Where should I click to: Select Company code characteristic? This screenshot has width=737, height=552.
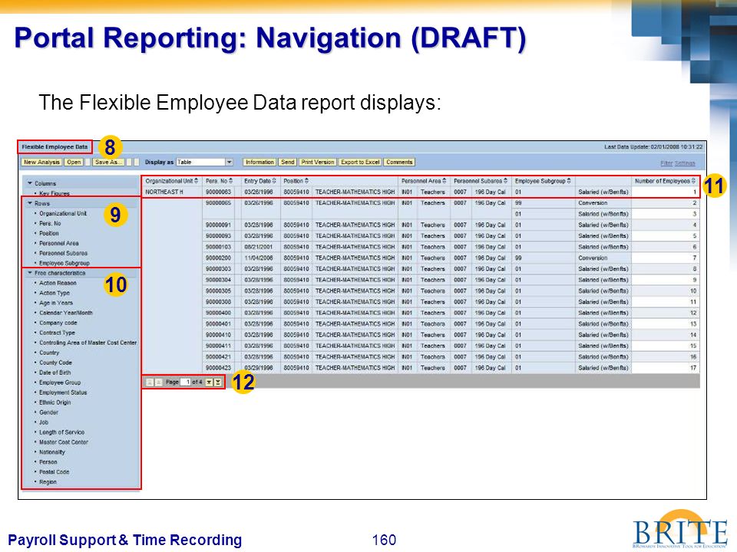(x=58, y=323)
